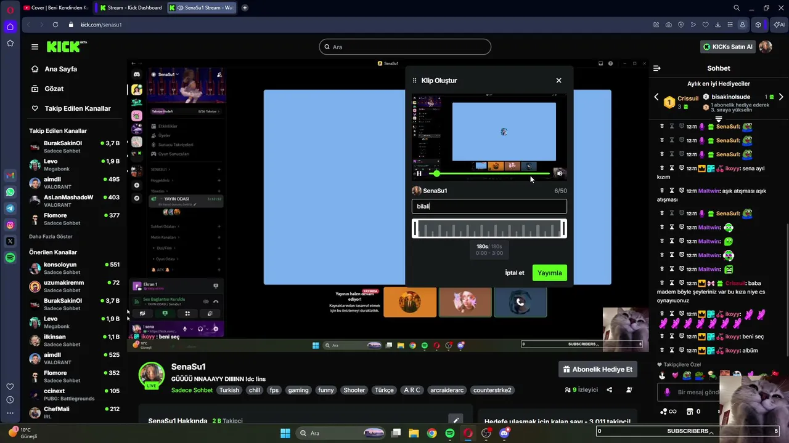Show previous top gifter
The image size is (789, 443).
(x=656, y=97)
